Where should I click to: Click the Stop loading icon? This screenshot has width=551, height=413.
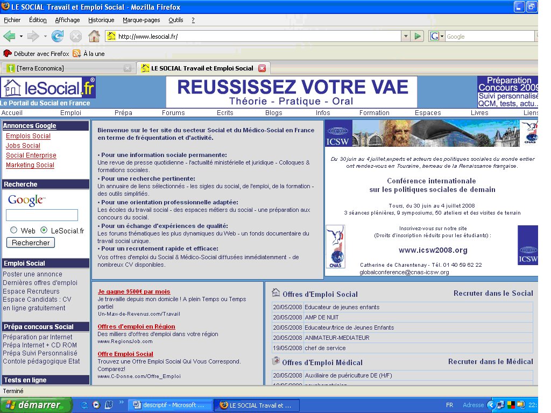(75, 36)
